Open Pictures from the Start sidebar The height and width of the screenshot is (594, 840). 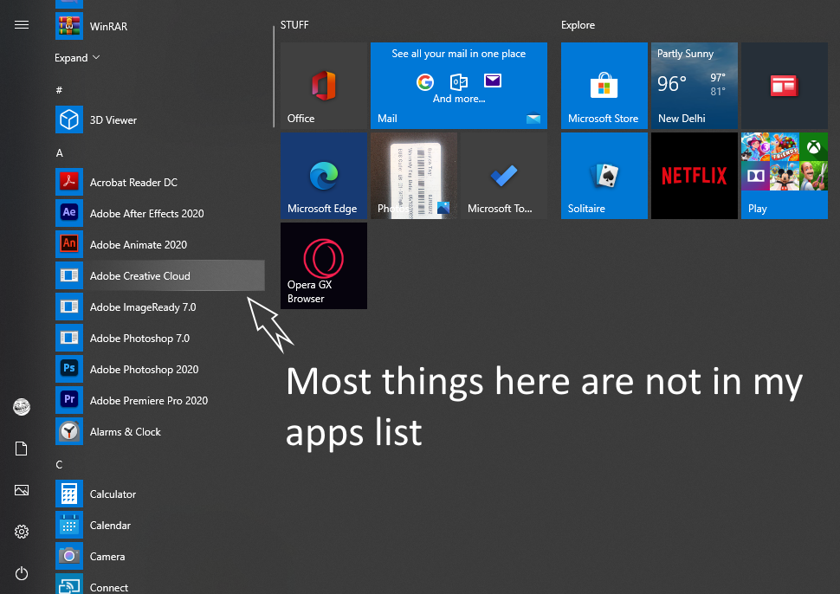tap(22, 490)
